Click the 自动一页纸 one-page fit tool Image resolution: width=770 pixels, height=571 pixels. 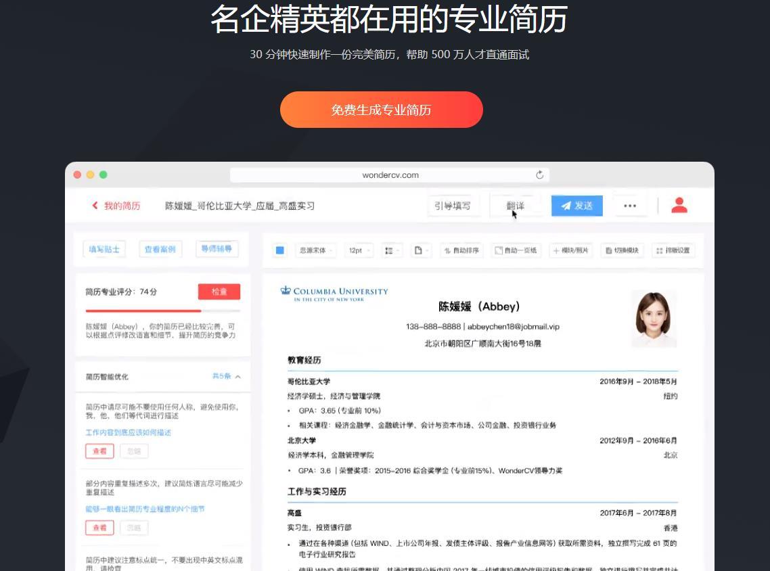coord(516,250)
